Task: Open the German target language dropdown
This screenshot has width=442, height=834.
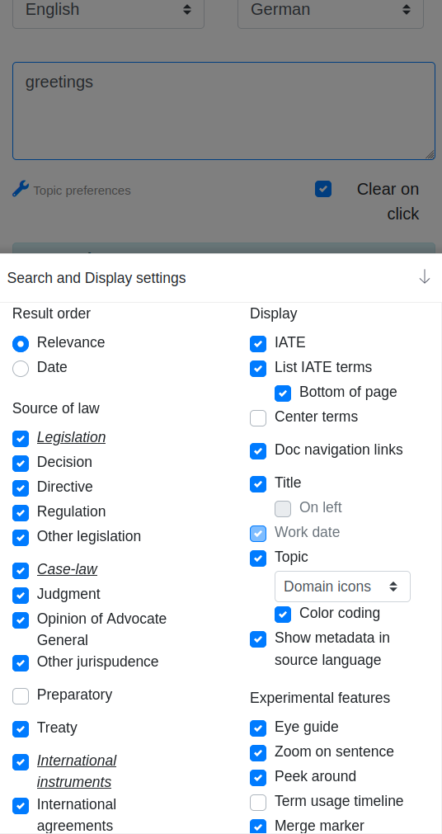Action: pyautogui.click(x=331, y=10)
